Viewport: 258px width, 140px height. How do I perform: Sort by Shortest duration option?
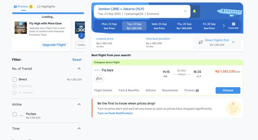[x=158, y=43]
